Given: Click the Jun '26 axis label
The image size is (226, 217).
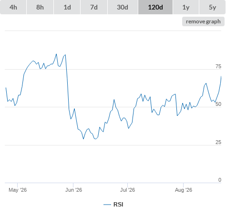Looking at the screenshot, I should [x=73, y=190].
